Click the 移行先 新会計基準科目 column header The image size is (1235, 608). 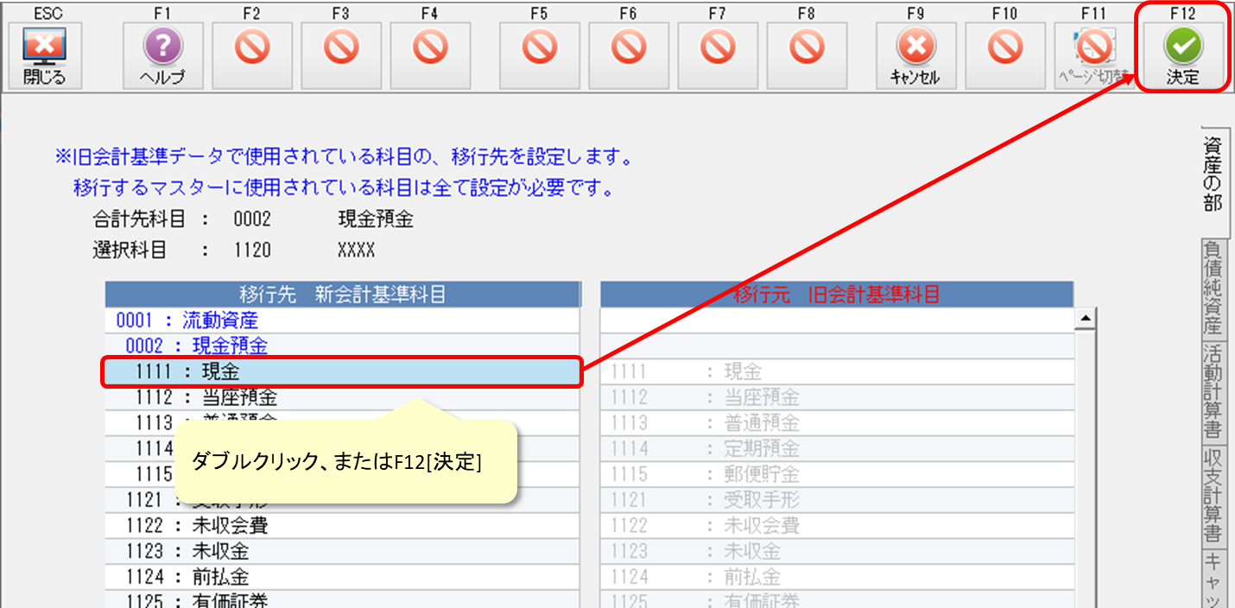coord(342,294)
